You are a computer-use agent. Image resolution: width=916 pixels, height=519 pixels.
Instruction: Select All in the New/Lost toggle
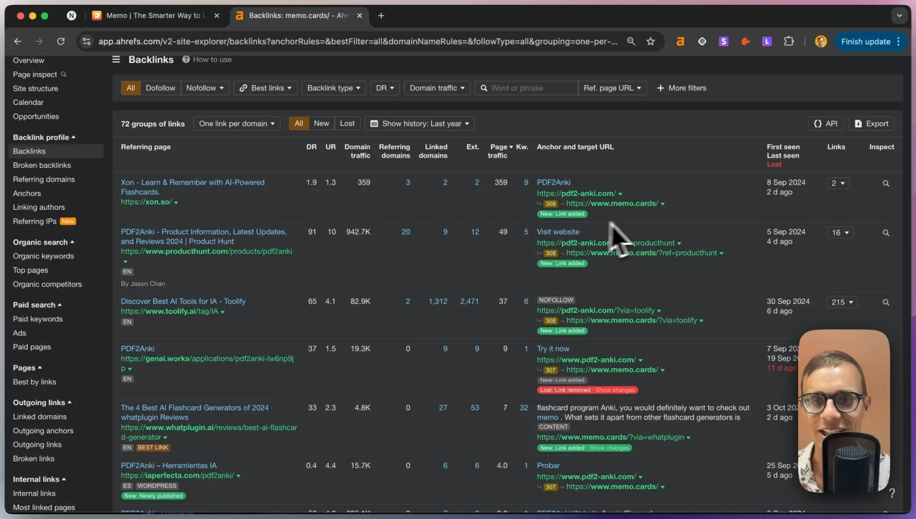click(299, 124)
